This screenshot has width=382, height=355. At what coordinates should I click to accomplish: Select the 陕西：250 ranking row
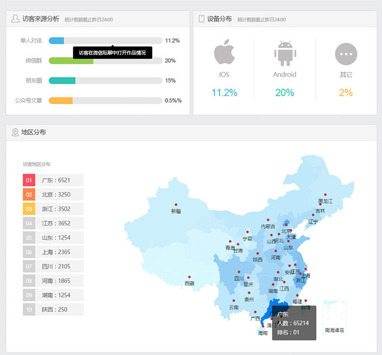pyautogui.click(x=53, y=310)
